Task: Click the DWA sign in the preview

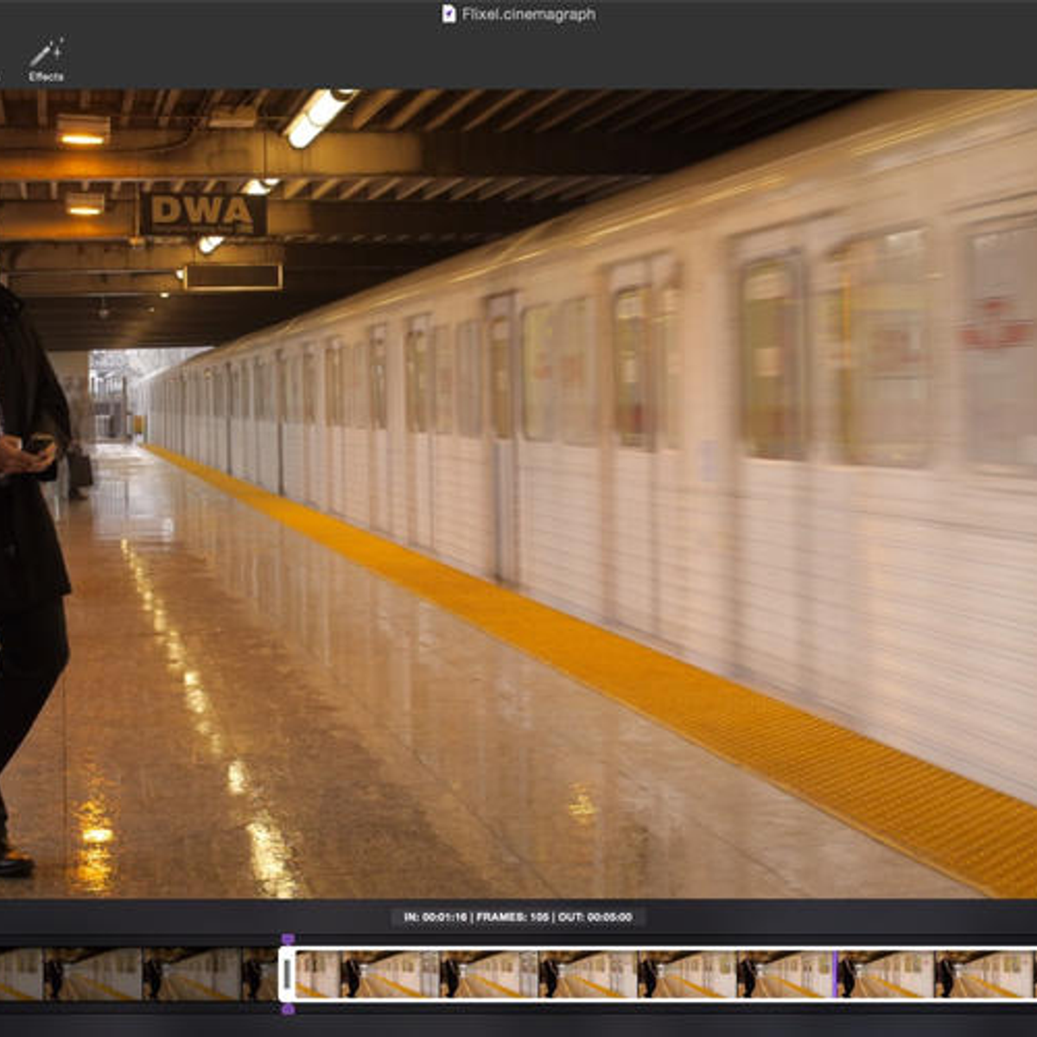Action: coord(203,213)
